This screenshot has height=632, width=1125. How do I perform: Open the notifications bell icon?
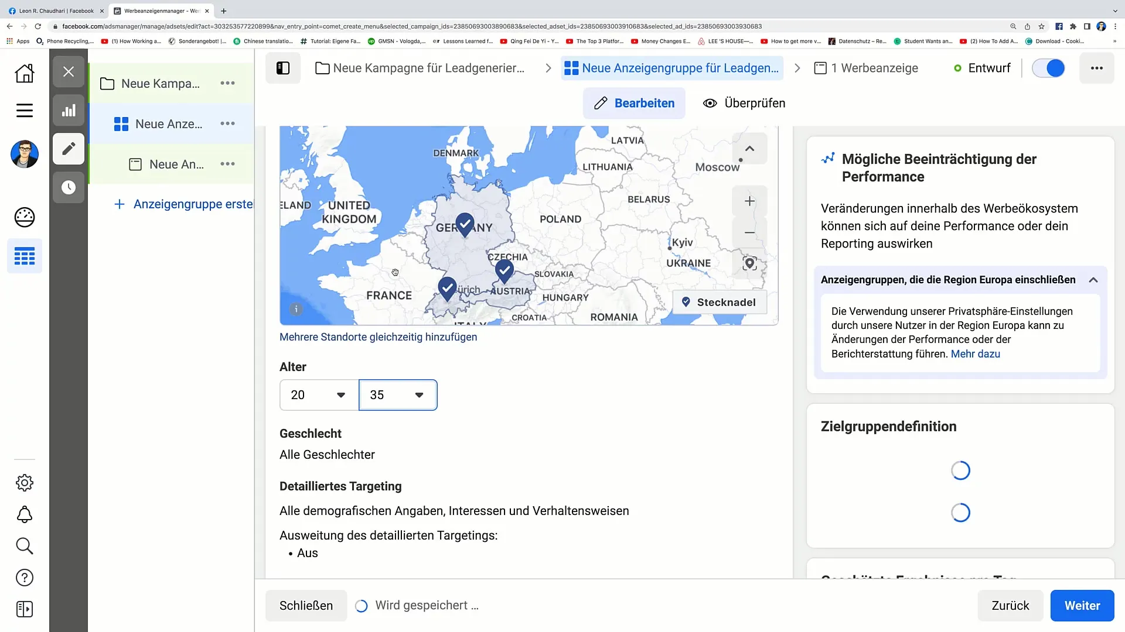[x=25, y=514]
